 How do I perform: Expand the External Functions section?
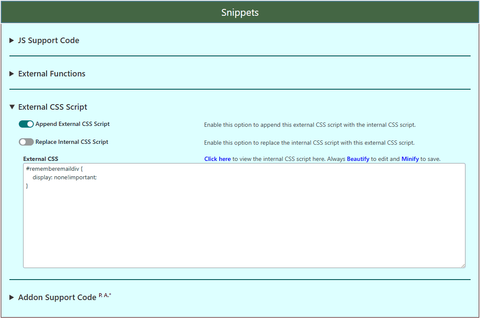point(51,73)
